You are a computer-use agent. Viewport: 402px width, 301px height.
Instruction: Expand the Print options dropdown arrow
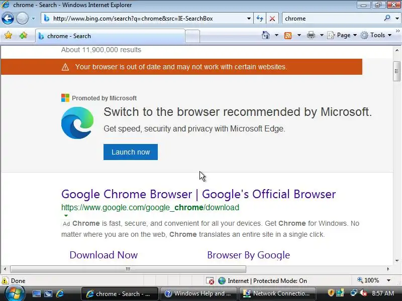pos(322,35)
